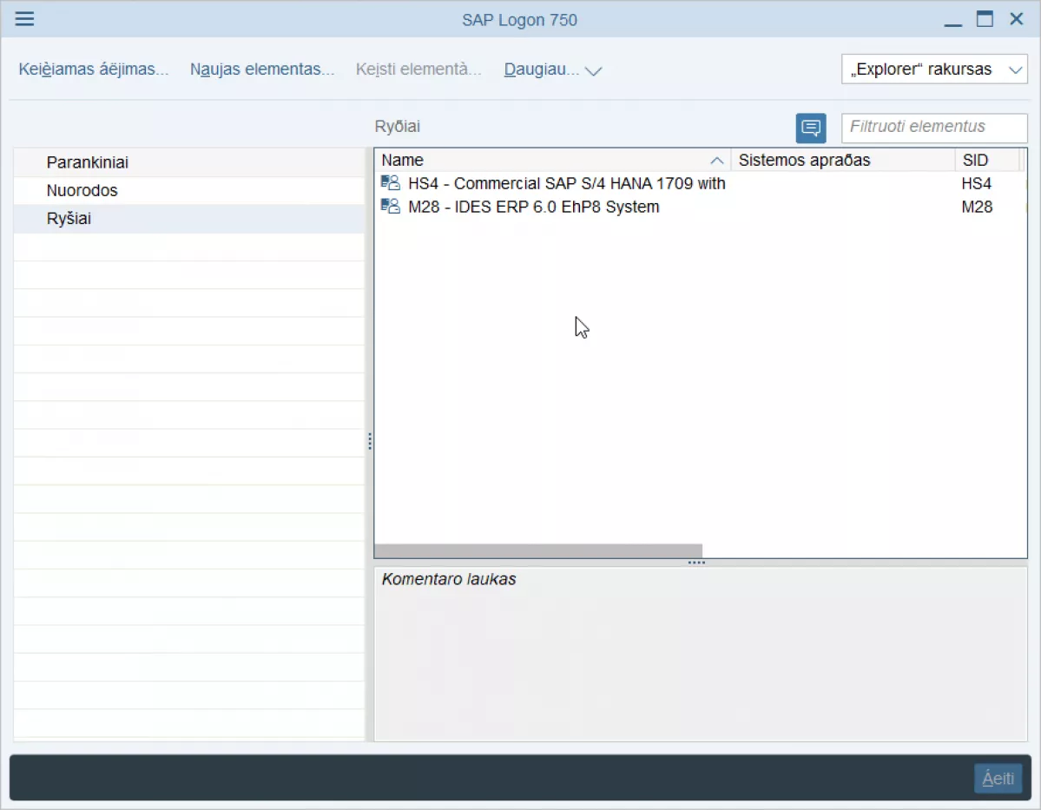This screenshot has width=1041, height=810.
Task: Select HS4 - Commercial SAP S/4 HANA 1709 row
Action: [700, 183]
